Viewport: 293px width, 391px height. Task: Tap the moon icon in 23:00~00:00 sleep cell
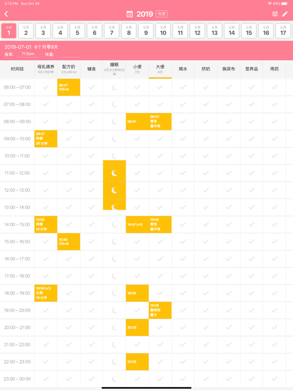pos(114,379)
